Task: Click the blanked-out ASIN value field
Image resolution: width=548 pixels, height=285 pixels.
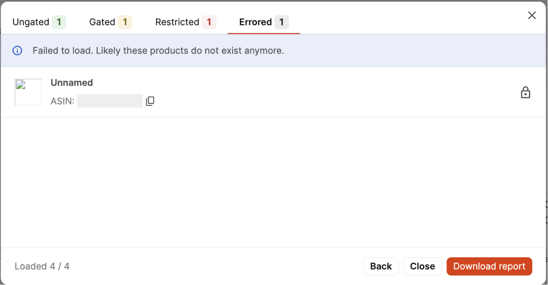Action: (x=110, y=101)
